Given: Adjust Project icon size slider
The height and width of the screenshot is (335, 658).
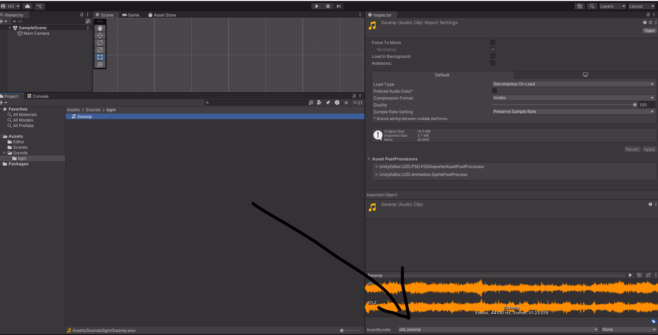Looking at the screenshot, I should 342,331.
